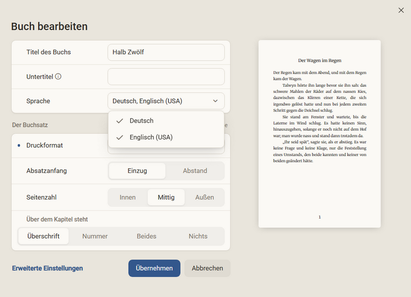Click the Der Buchsatz section heading
This screenshot has width=411, height=297.
[30, 125]
